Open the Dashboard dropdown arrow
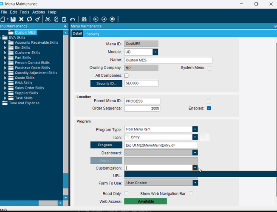Image resolution: width=277 pixels, height=212 pixels. pos(195,153)
